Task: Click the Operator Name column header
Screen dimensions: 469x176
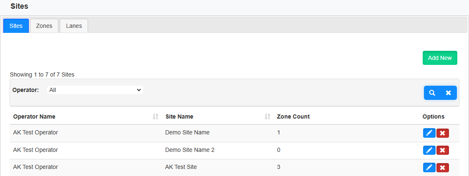Action: (x=34, y=117)
